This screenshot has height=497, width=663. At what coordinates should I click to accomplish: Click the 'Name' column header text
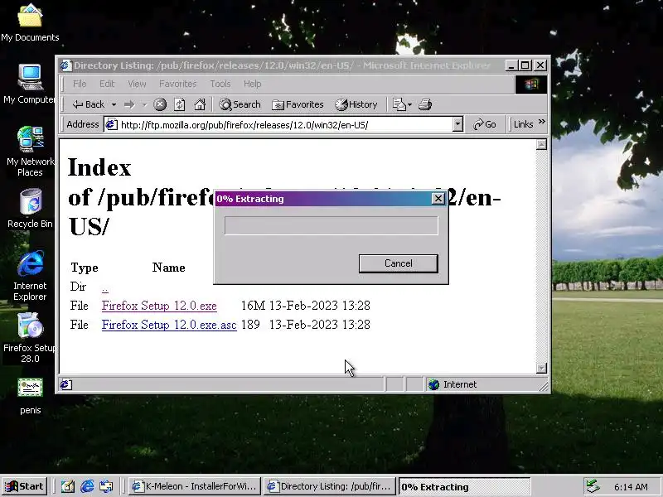pyautogui.click(x=169, y=268)
